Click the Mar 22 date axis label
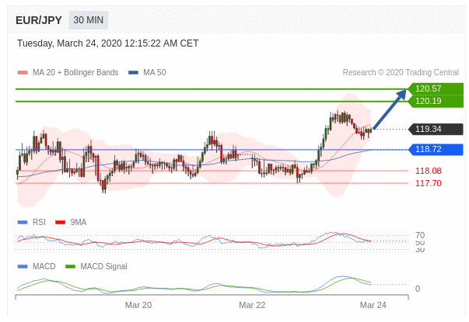The height and width of the screenshot is (322, 469). coord(252,305)
